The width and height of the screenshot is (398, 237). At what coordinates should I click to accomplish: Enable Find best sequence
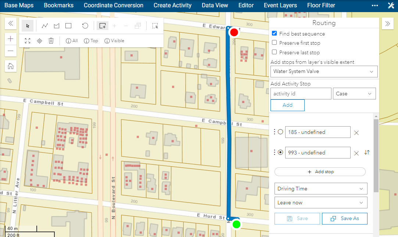(x=274, y=33)
